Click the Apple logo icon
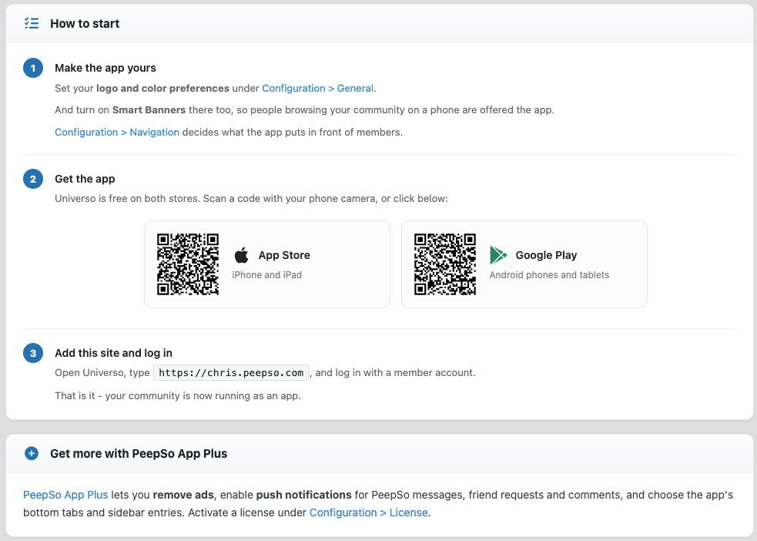This screenshot has height=541, width=757. (241, 255)
